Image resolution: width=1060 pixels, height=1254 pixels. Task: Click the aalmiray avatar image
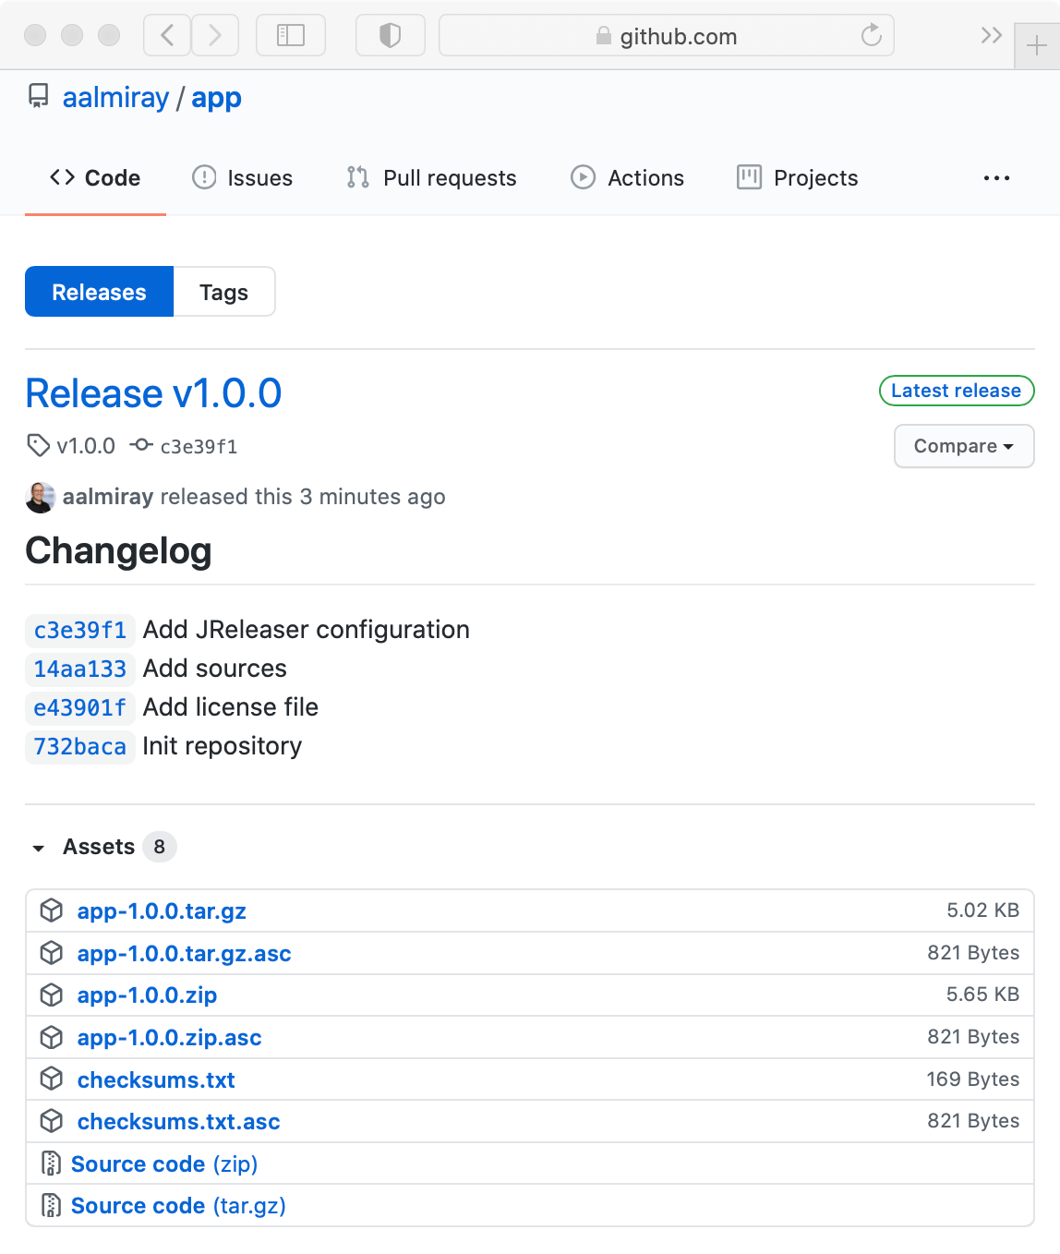pos(41,497)
